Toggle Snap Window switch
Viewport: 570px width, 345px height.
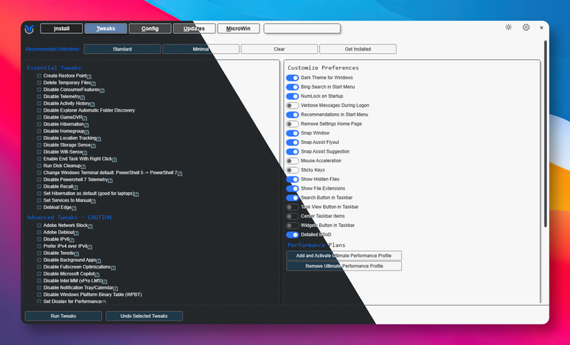point(292,133)
